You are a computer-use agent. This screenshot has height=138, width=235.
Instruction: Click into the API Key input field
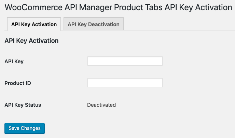click(x=125, y=61)
